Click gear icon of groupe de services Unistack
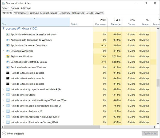 point(8,89)
